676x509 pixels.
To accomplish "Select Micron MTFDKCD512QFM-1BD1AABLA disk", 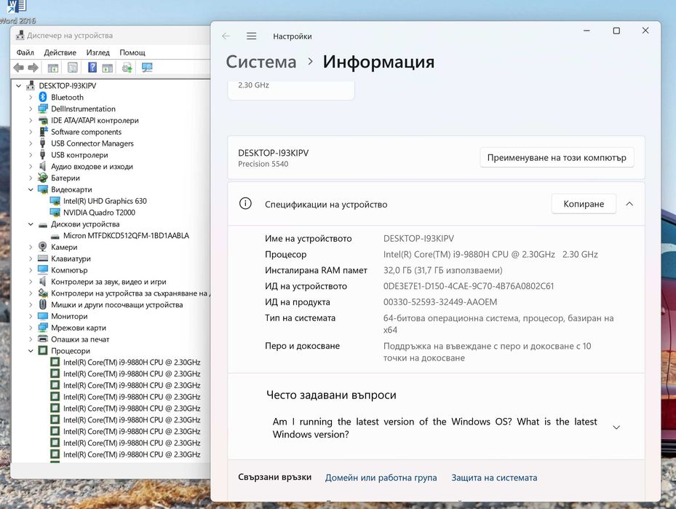I will coord(126,235).
